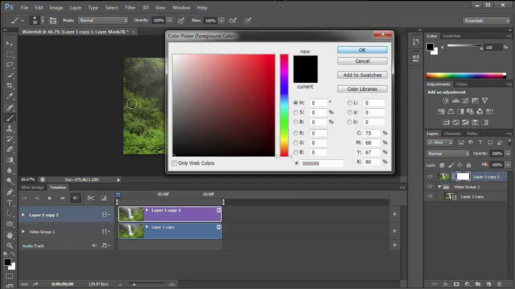This screenshot has height=289, width=515.
Task: Open Color Libraries
Action: [362, 89]
